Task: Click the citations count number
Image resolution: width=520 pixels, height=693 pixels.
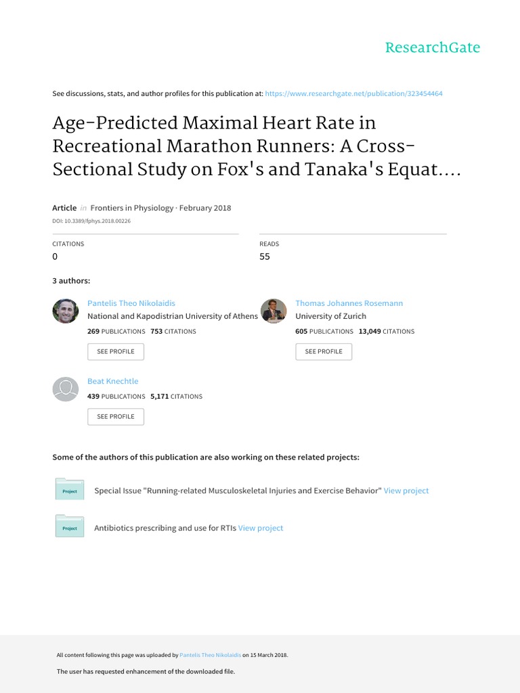Action: point(56,256)
